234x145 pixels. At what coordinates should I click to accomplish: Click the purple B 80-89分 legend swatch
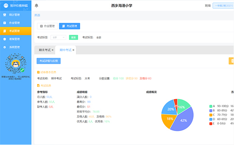click(x=211, y=110)
